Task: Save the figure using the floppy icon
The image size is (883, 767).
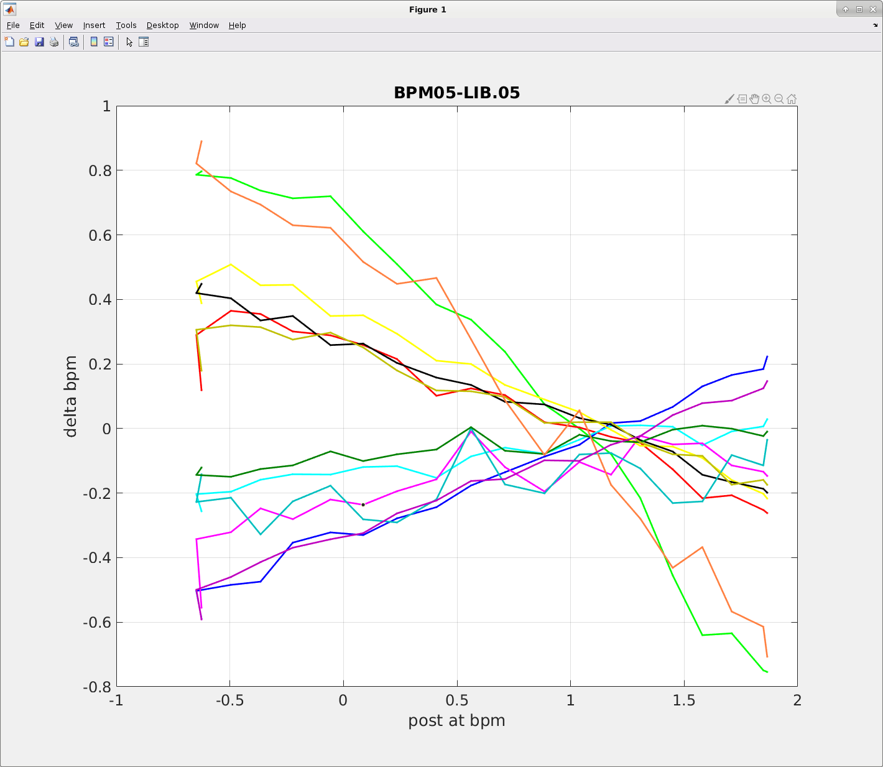Action: point(39,42)
